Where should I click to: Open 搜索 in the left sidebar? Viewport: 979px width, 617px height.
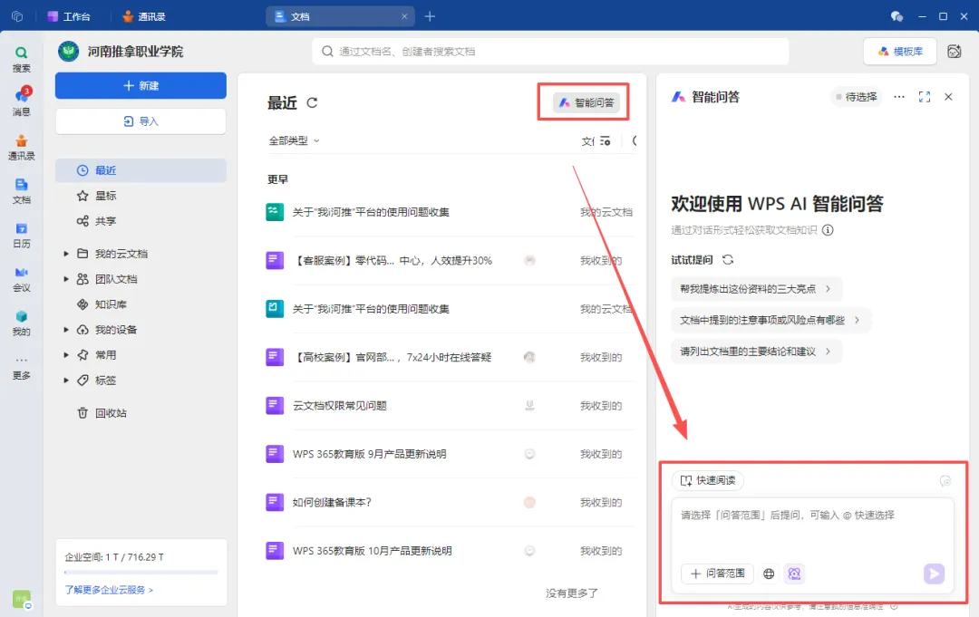click(x=21, y=59)
